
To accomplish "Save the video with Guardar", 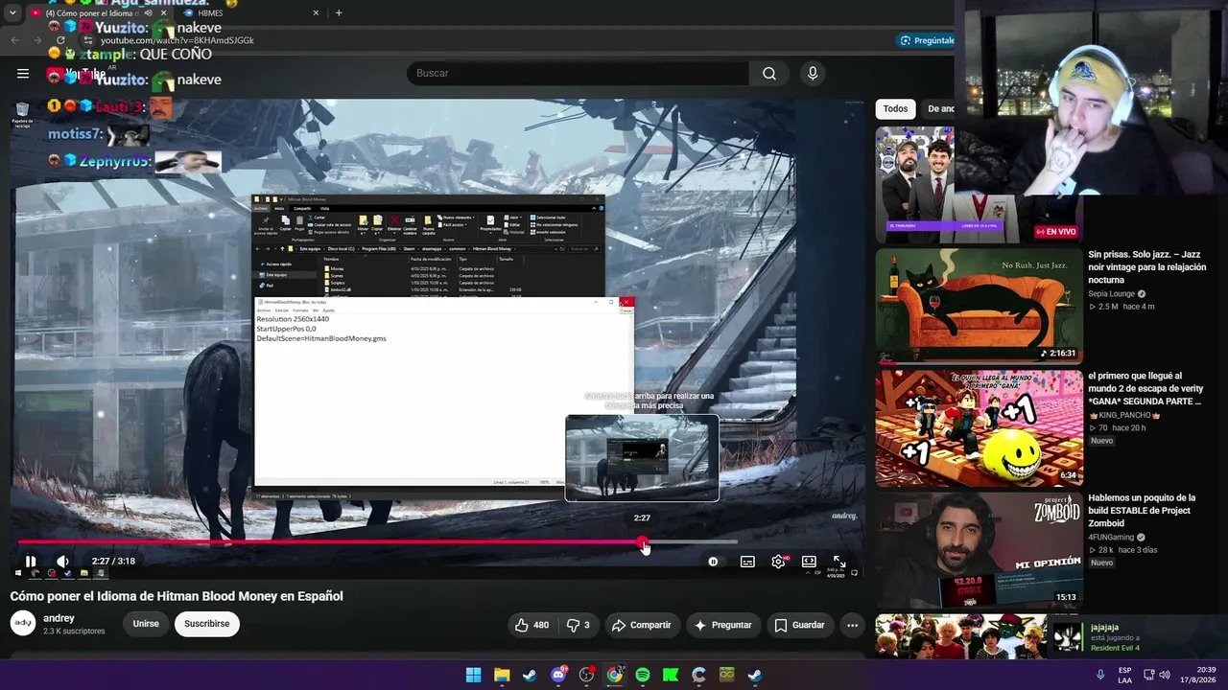I will tap(799, 625).
